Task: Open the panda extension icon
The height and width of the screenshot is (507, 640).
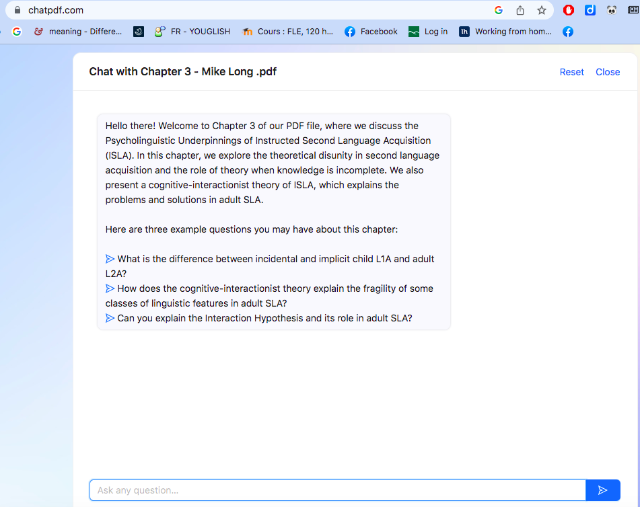Action: (x=612, y=10)
